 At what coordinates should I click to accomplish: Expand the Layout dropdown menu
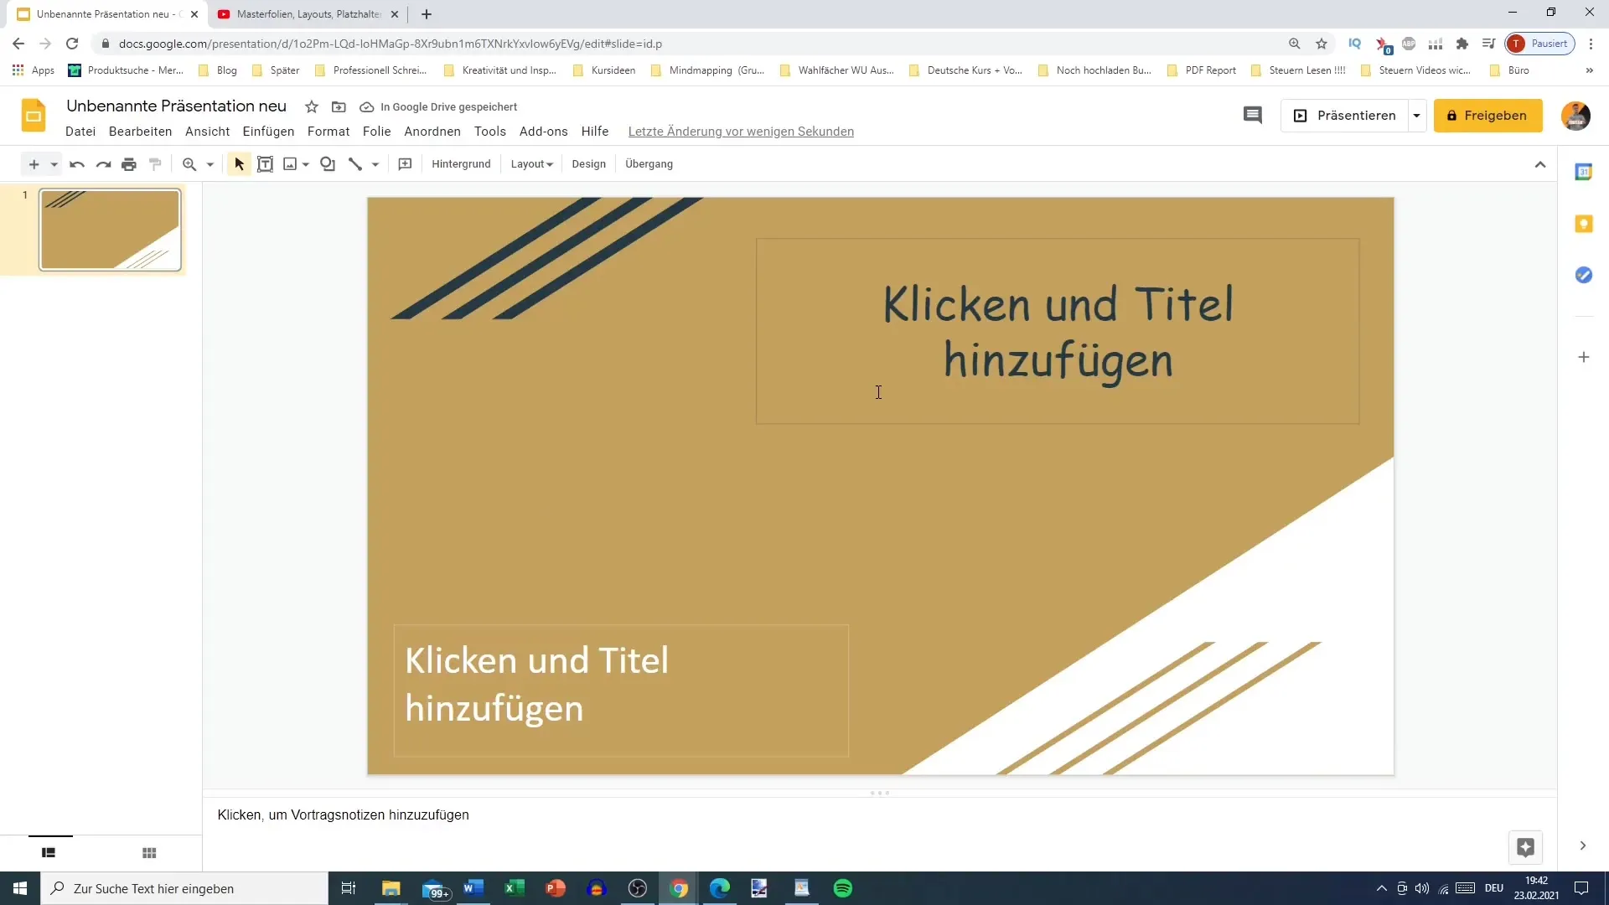tap(530, 163)
